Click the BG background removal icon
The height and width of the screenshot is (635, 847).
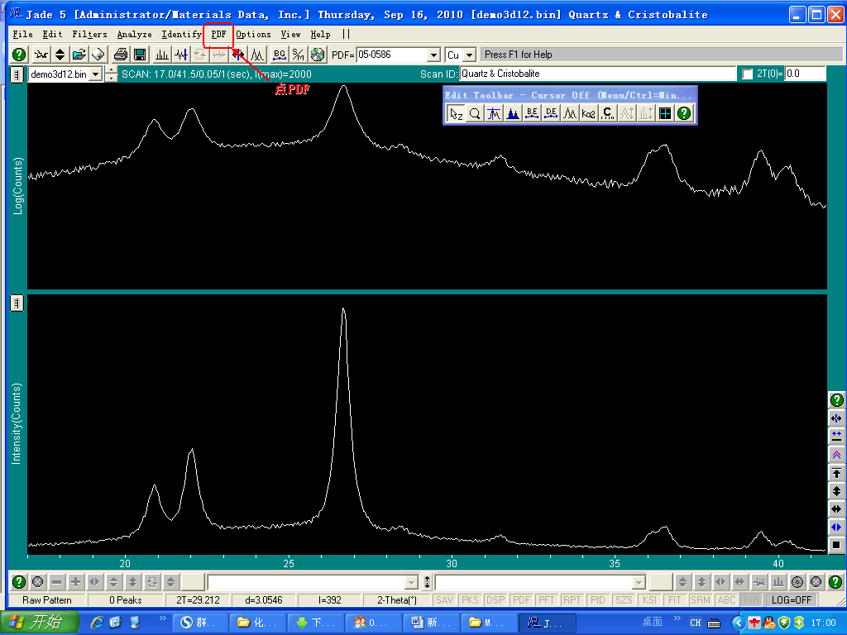(279, 55)
